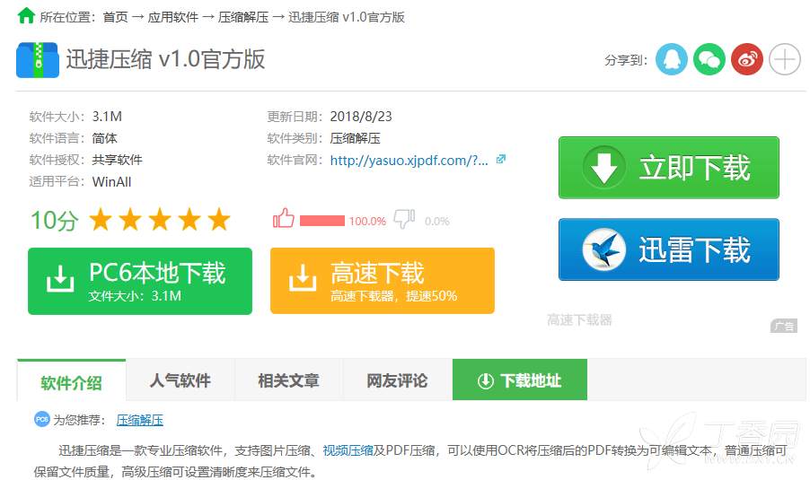The width and height of the screenshot is (810, 480).
Task: Switch to the 下载地址 tab
Action: 520,380
